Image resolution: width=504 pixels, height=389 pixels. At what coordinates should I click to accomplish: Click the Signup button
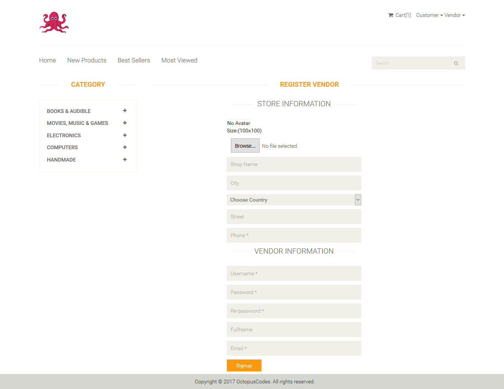244,365
